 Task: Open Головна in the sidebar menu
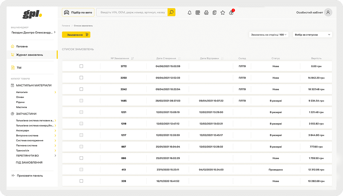click(22, 46)
